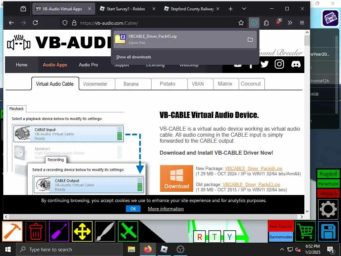Accept cookies with the OK button
The image size is (341, 256).
pos(133,209)
